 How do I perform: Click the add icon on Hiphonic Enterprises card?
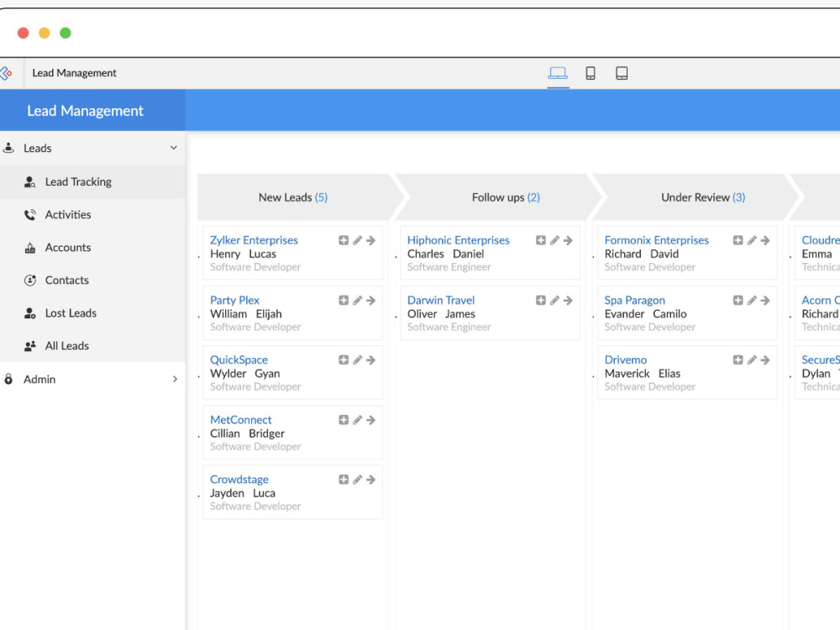[540, 240]
